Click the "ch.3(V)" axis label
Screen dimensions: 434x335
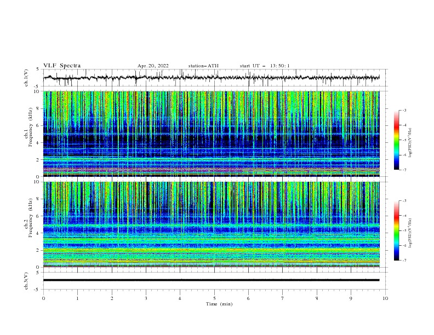pyautogui.click(x=26, y=281)
